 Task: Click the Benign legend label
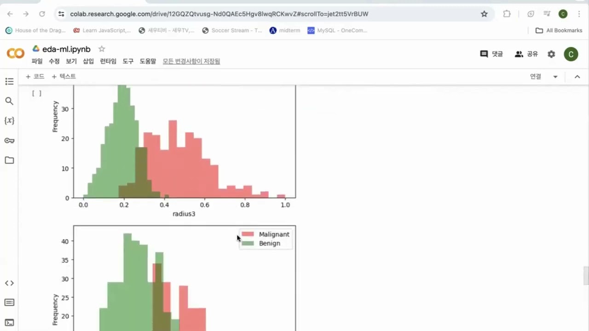[270, 243]
